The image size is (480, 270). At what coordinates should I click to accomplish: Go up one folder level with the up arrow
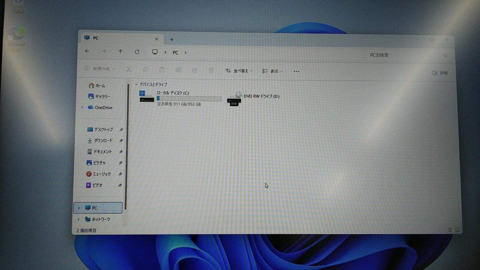point(120,52)
